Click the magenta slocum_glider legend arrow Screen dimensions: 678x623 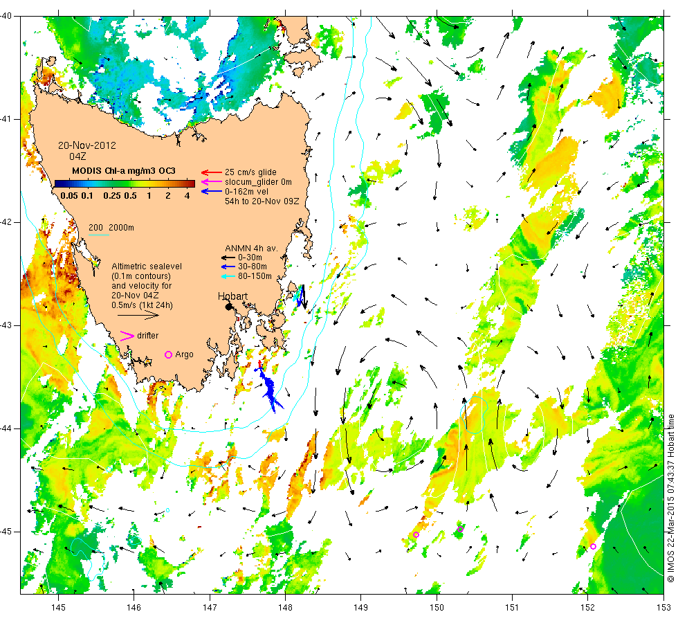coord(212,181)
